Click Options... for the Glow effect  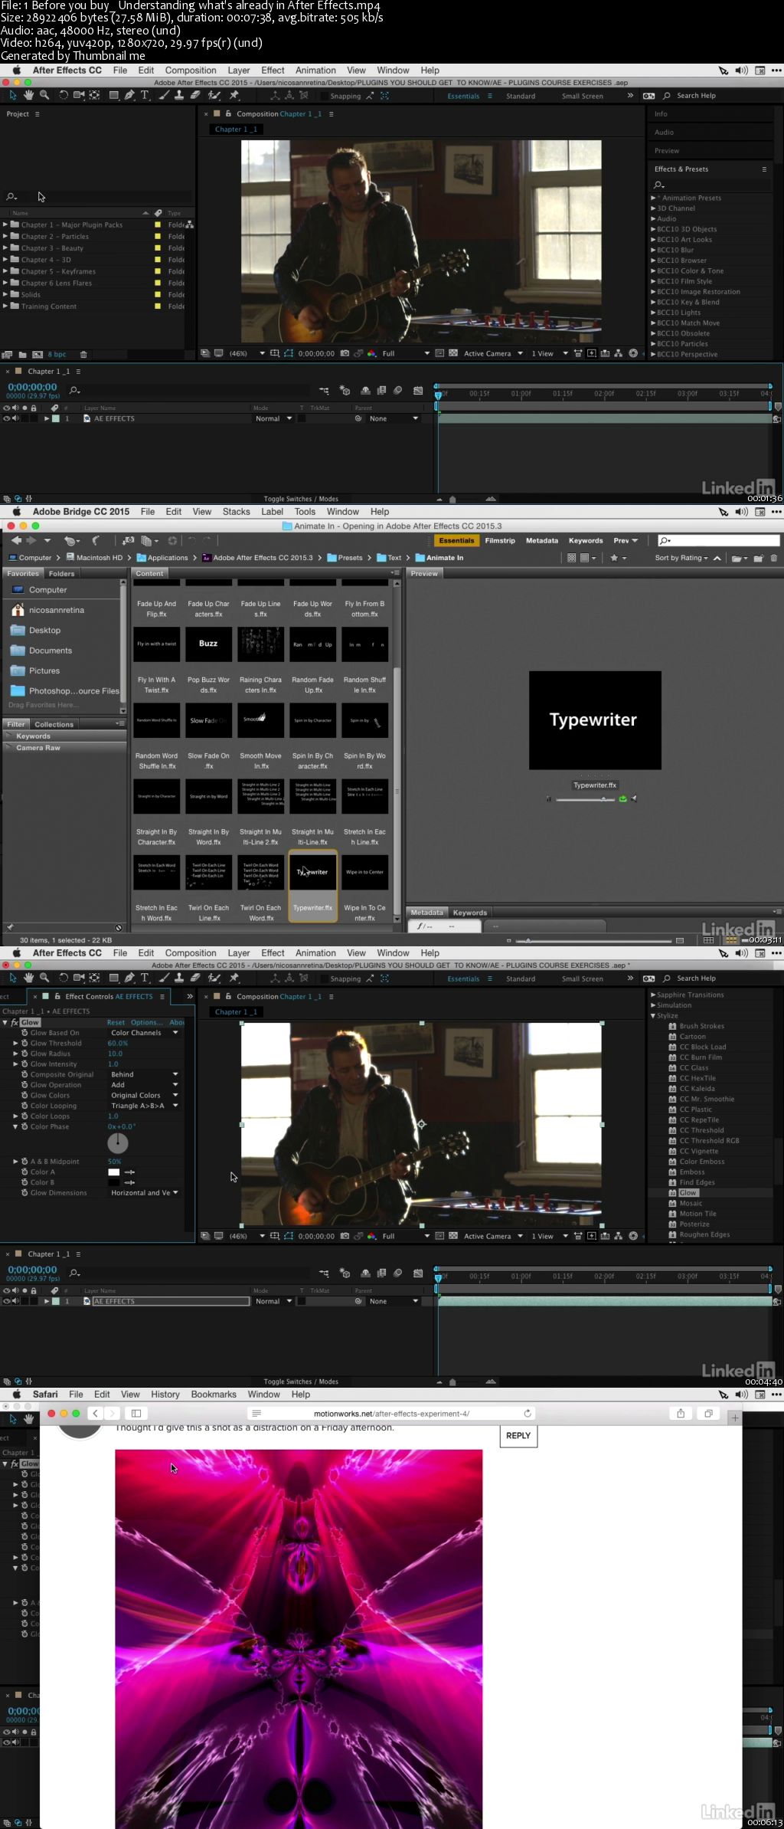click(146, 1022)
